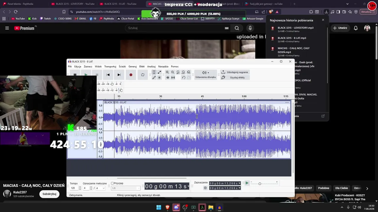Silence the selected audio

tap(173, 77)
